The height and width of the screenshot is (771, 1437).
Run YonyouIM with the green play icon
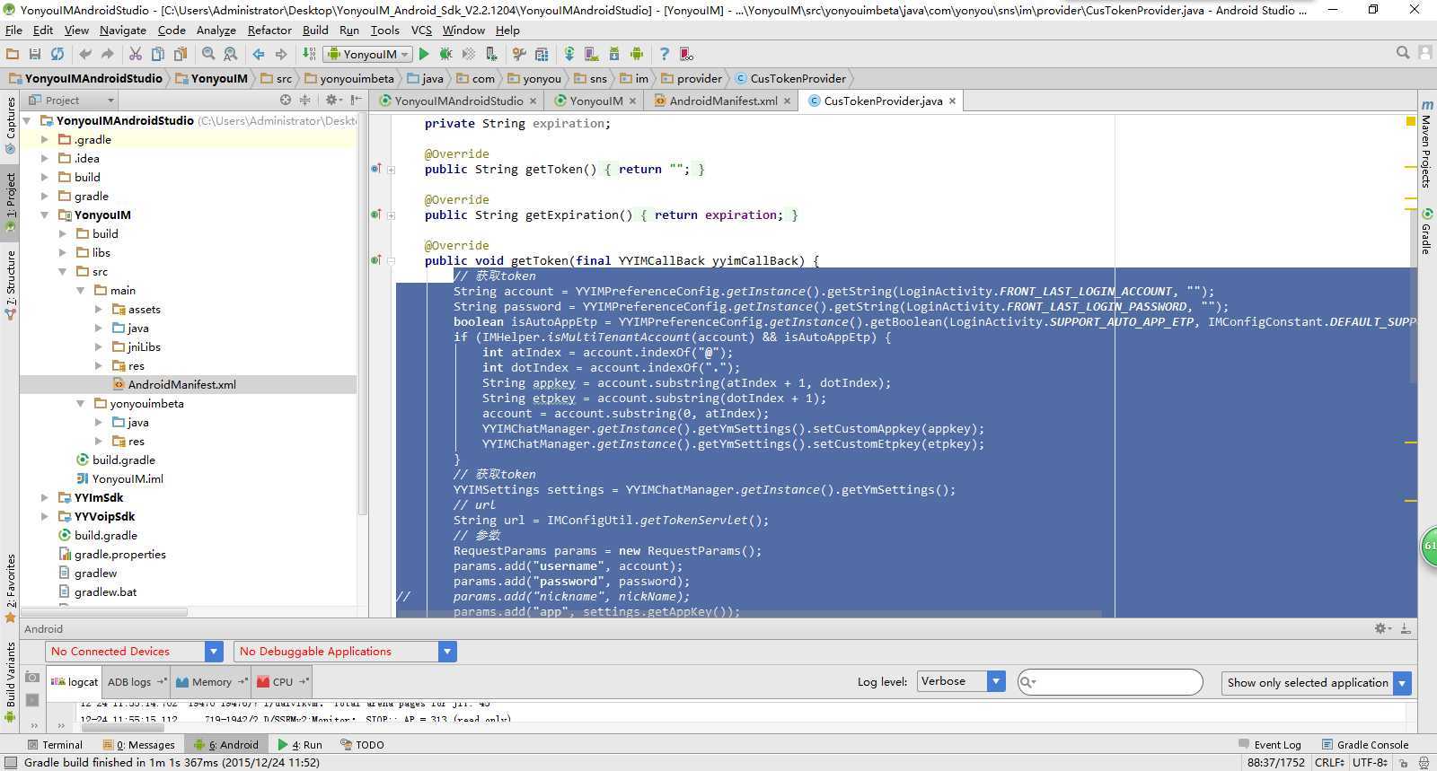[x=424, y=54]
